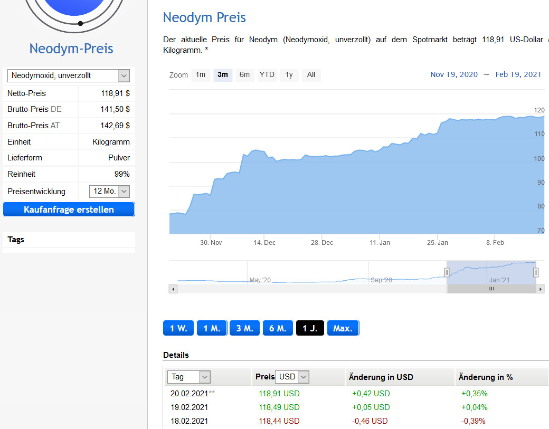Click the 1 J. range button
This screenshot has height=429, width=549.
pyautogui.click(x=310, y=328)
